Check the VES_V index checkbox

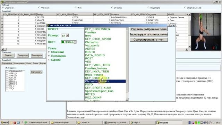pyautogui.click(x=7, y=89)
